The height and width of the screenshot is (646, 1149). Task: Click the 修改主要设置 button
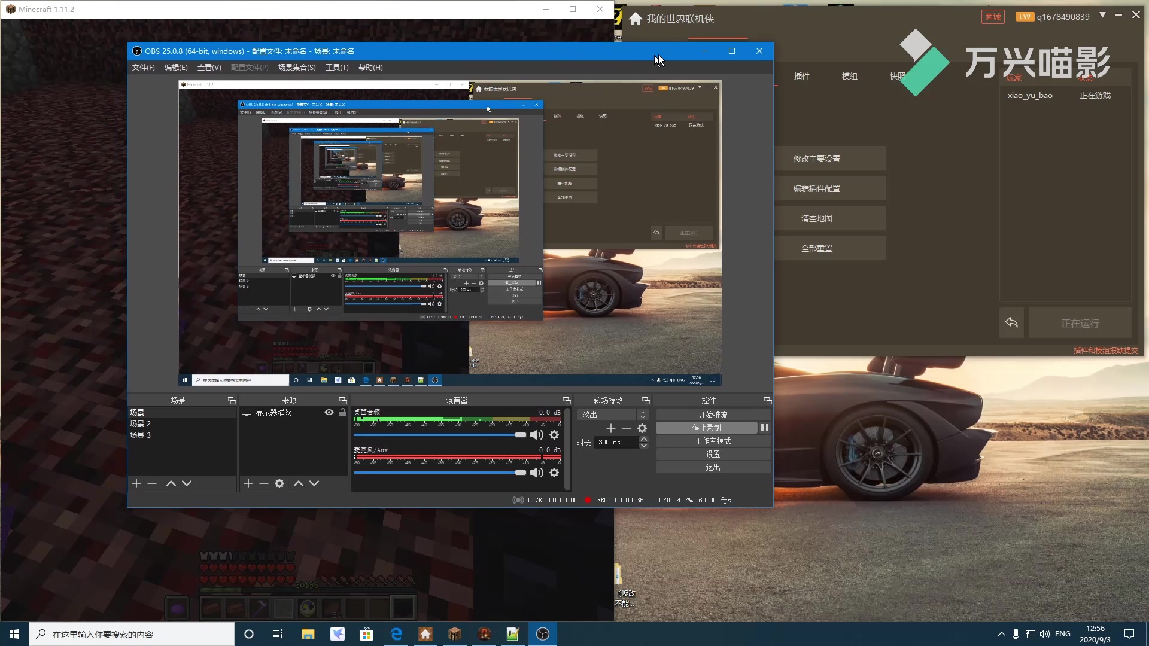point(830,159)
